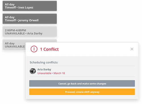Choose Proceed, create shift anyway
Viewport: 142px width, 104px height.
point(82,92)
